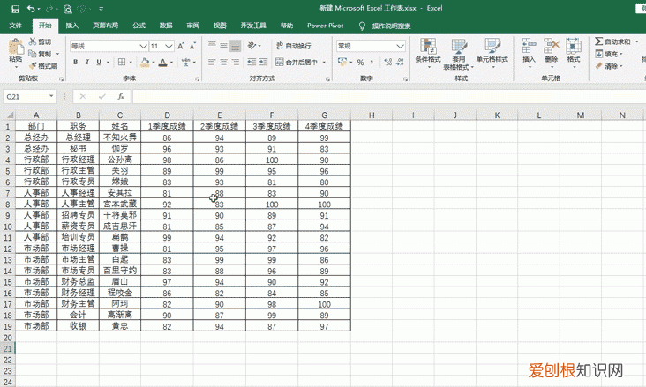Open the font name dropdown
The width and height of the screenshot is (646, 387).
pos(142,45)
